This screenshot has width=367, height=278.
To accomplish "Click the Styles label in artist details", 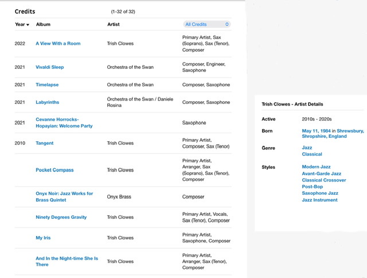I will click(x=268, y=167).
